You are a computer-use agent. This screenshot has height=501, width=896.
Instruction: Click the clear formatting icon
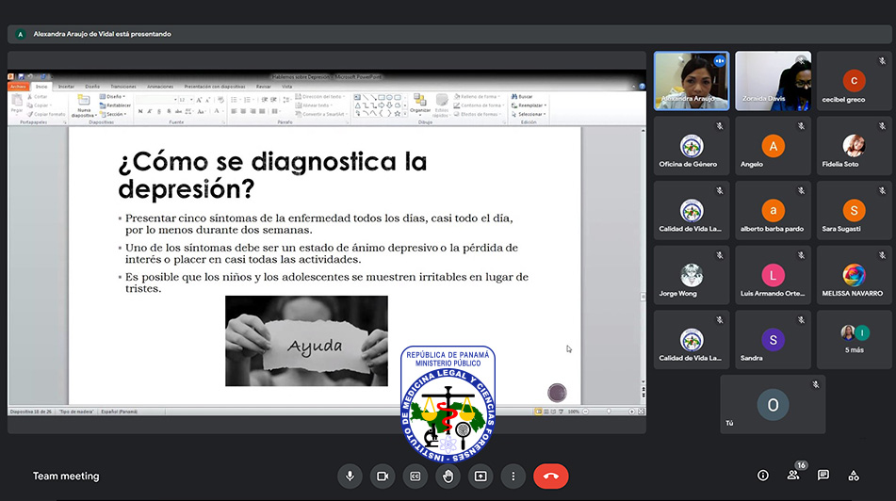pos(221,100)
